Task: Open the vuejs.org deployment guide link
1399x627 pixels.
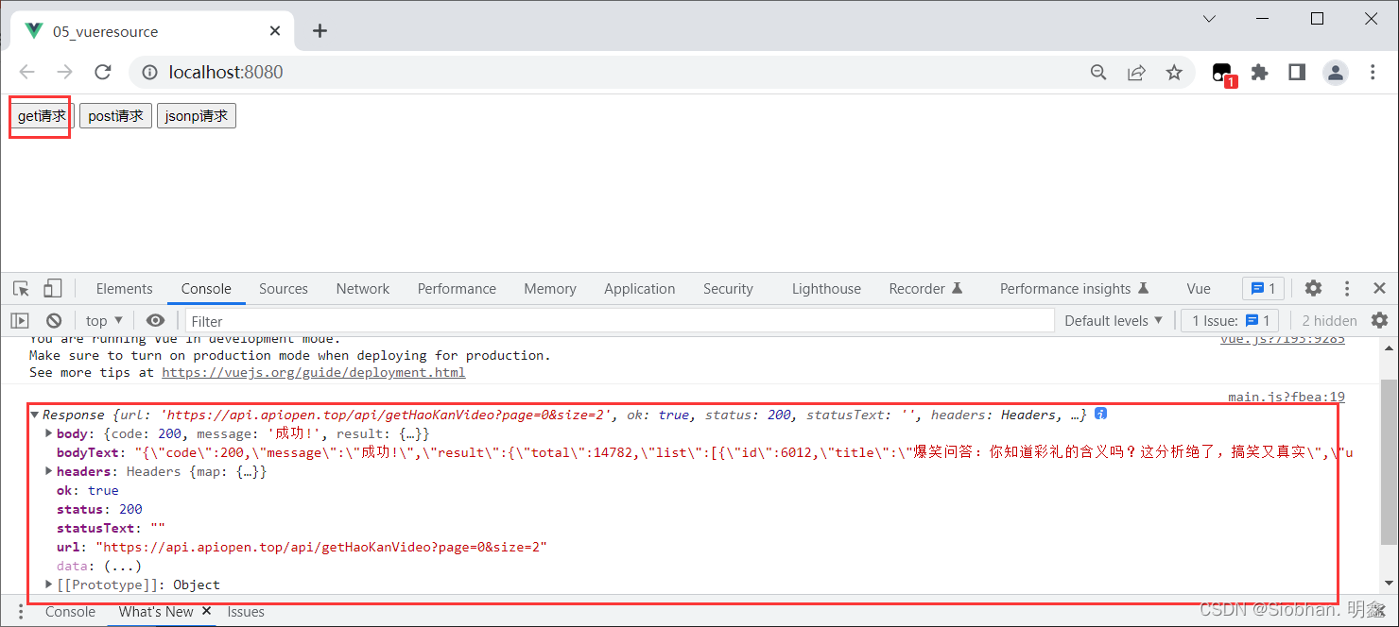Action: [x=314, y=371]
